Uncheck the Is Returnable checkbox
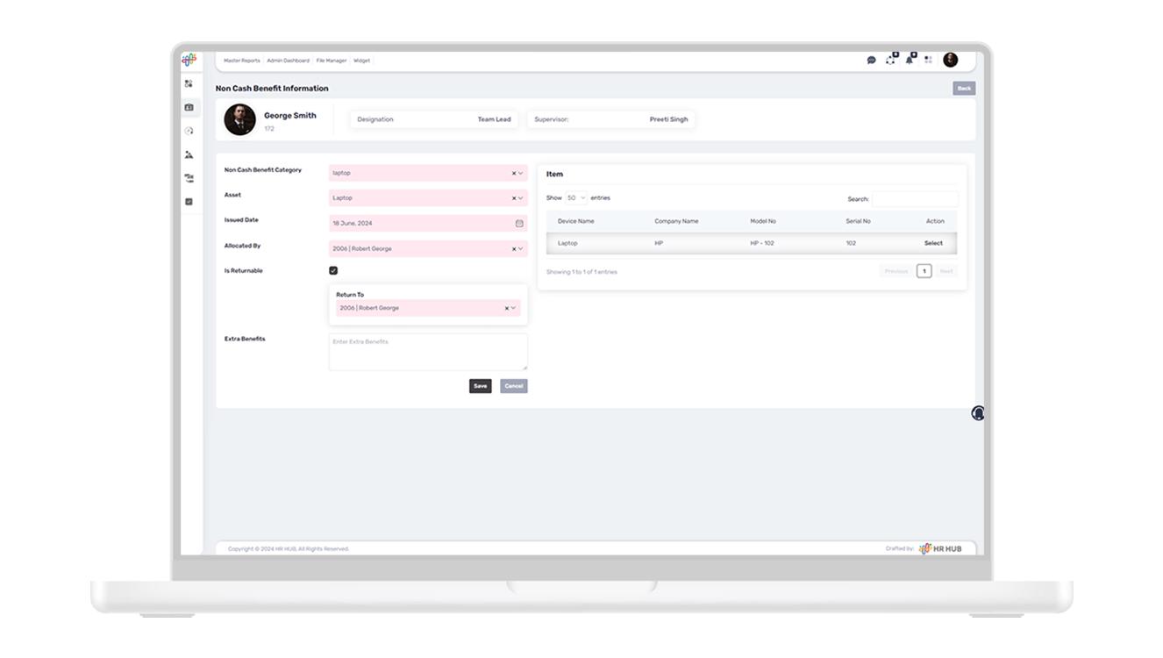1163x658 pixels. click(x=333, y=271)
